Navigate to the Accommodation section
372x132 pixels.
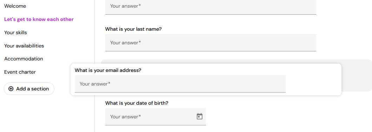click(x=24, y=59)
